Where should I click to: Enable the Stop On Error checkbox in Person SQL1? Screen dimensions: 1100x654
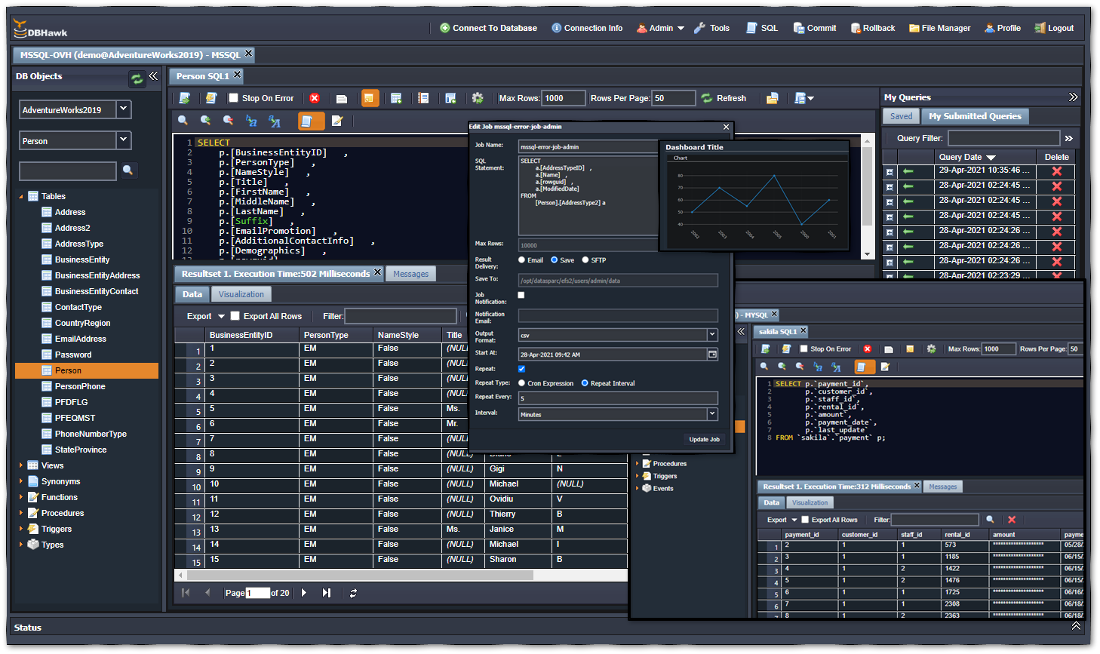(234, 98)
